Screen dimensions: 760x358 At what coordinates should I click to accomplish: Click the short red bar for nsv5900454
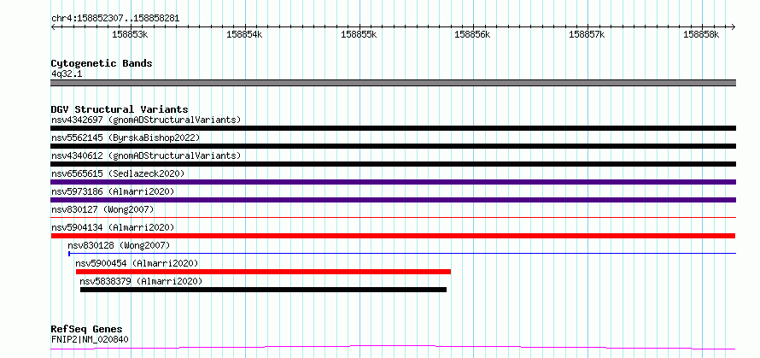[263, 272]
